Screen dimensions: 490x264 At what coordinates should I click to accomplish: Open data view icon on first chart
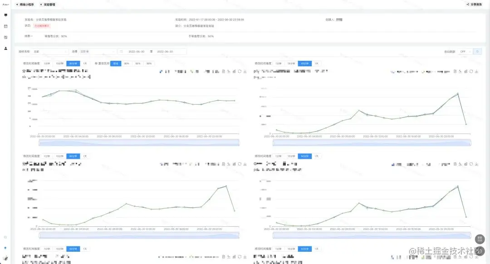point(224,71)
